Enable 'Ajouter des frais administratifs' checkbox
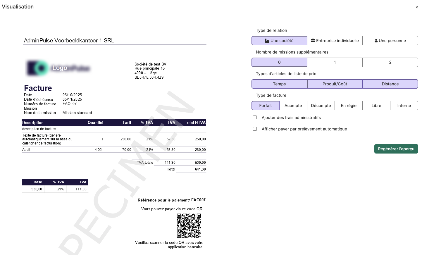Screen dimensions: 422x255 (x=255, y=118)
